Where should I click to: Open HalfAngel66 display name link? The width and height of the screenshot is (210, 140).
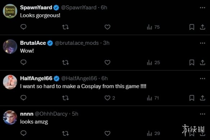(36, 78)
